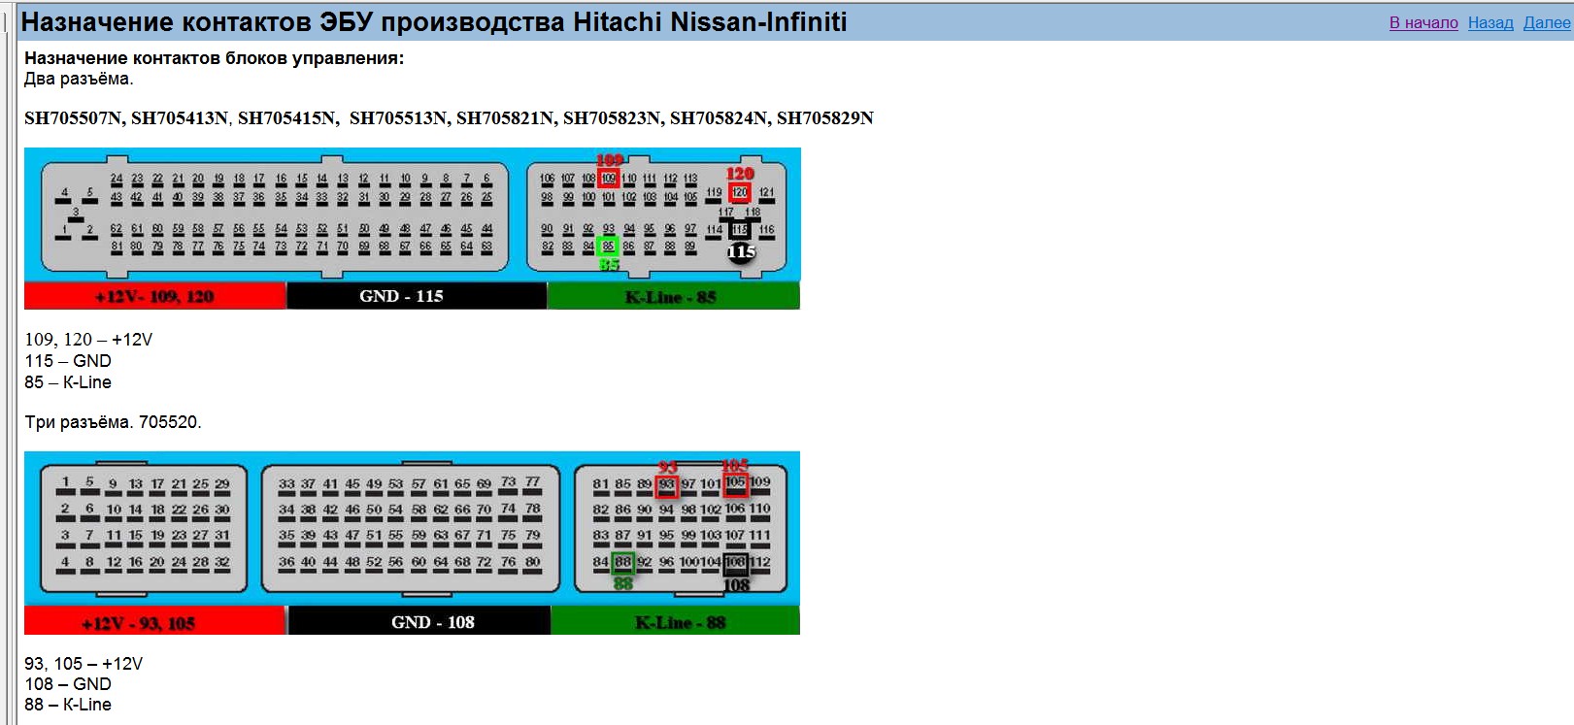Select the black circle marker labeled 115
Screen dimensions: 1574x725
pyautogui.click(x=741, y=252)
